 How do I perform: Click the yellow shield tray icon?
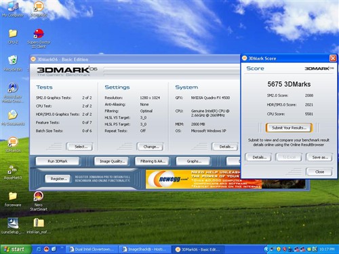click(x=279, y=249)
